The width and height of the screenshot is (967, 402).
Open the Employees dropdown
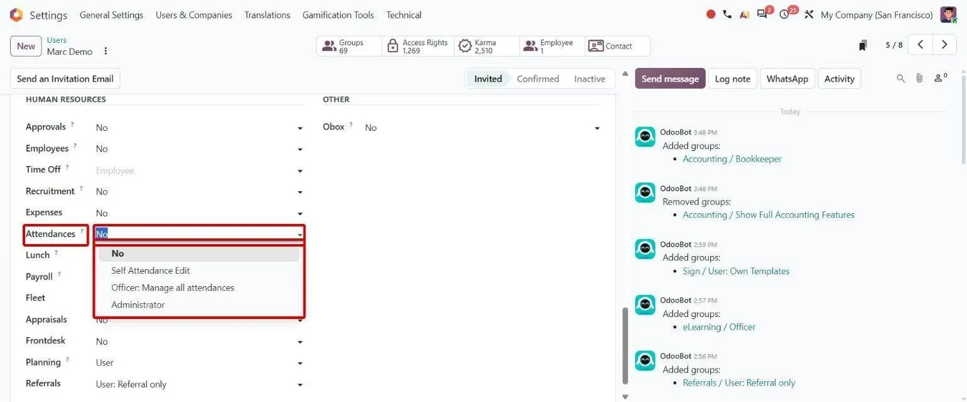click(199, 149)
